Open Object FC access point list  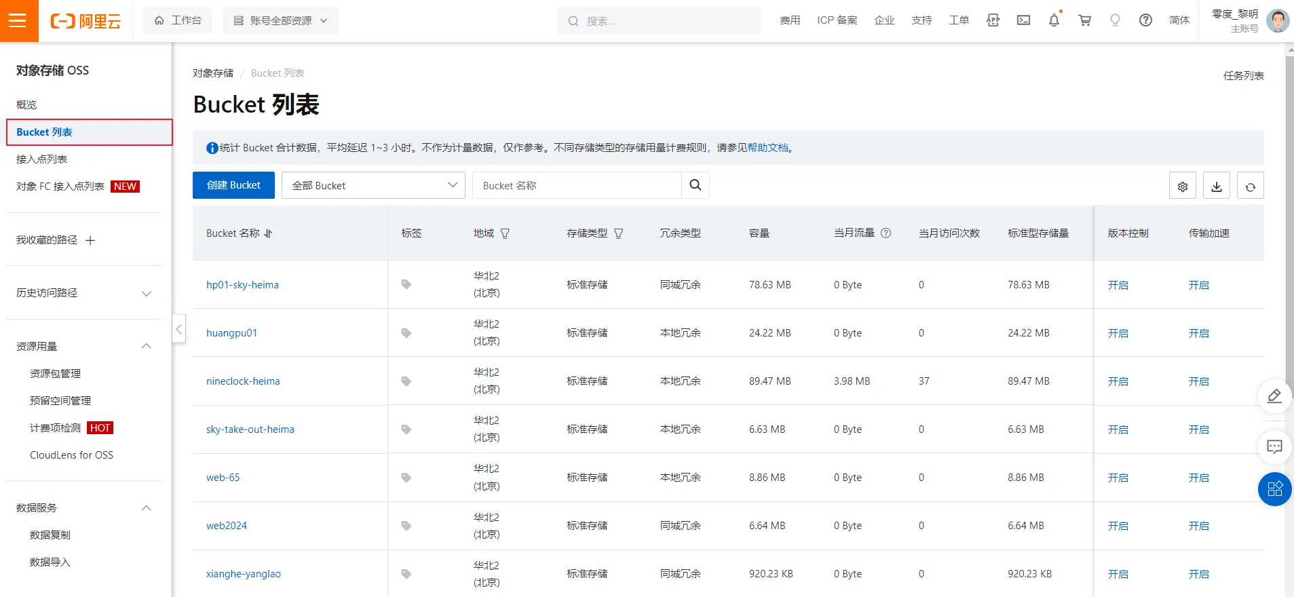60,186
